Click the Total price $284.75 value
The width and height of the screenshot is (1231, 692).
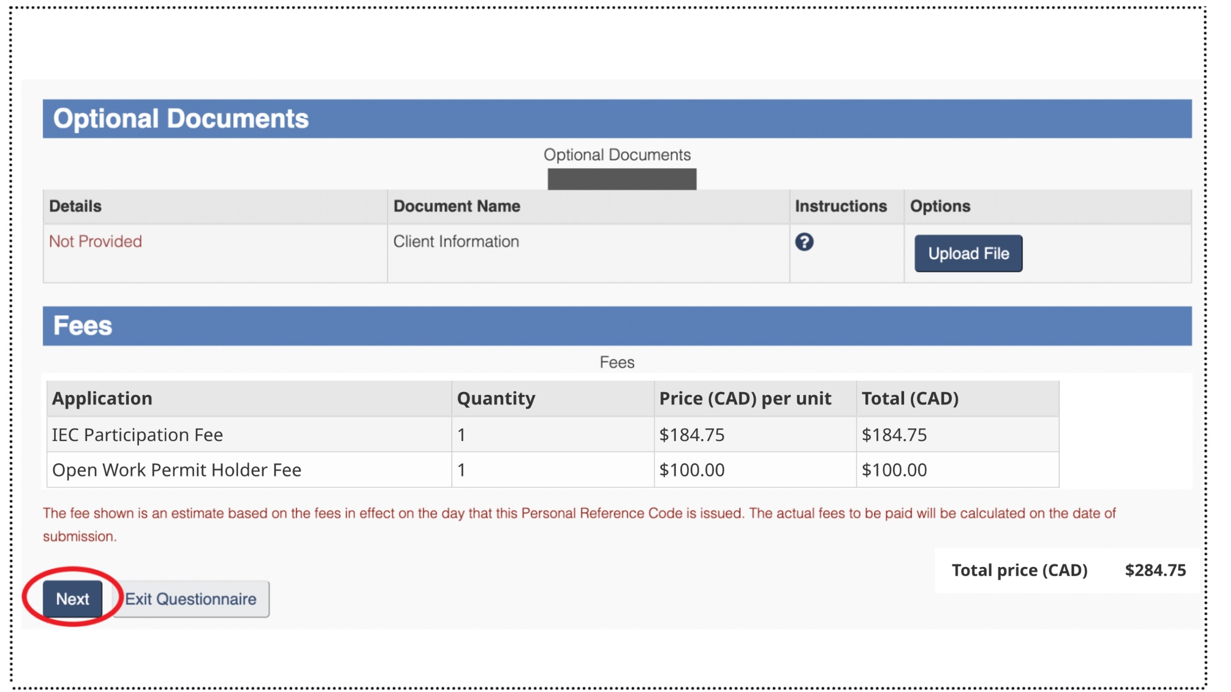[1155, 570]
